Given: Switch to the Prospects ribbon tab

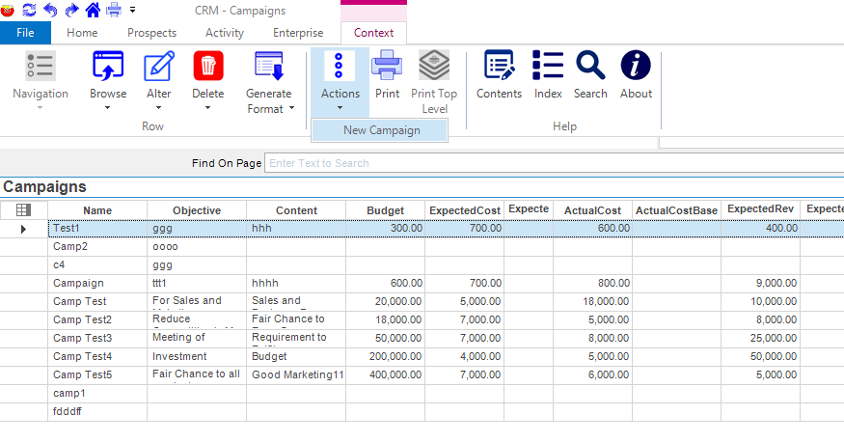Looking at the screenshot, I should (151, 33).
